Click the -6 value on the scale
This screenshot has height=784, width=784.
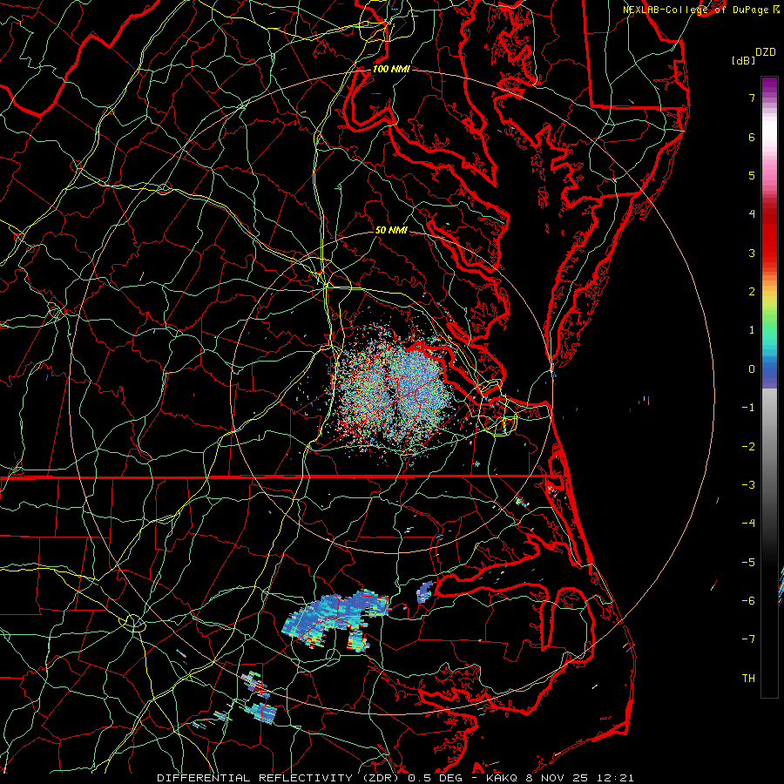pyautogui.click(x=748, y=601)
